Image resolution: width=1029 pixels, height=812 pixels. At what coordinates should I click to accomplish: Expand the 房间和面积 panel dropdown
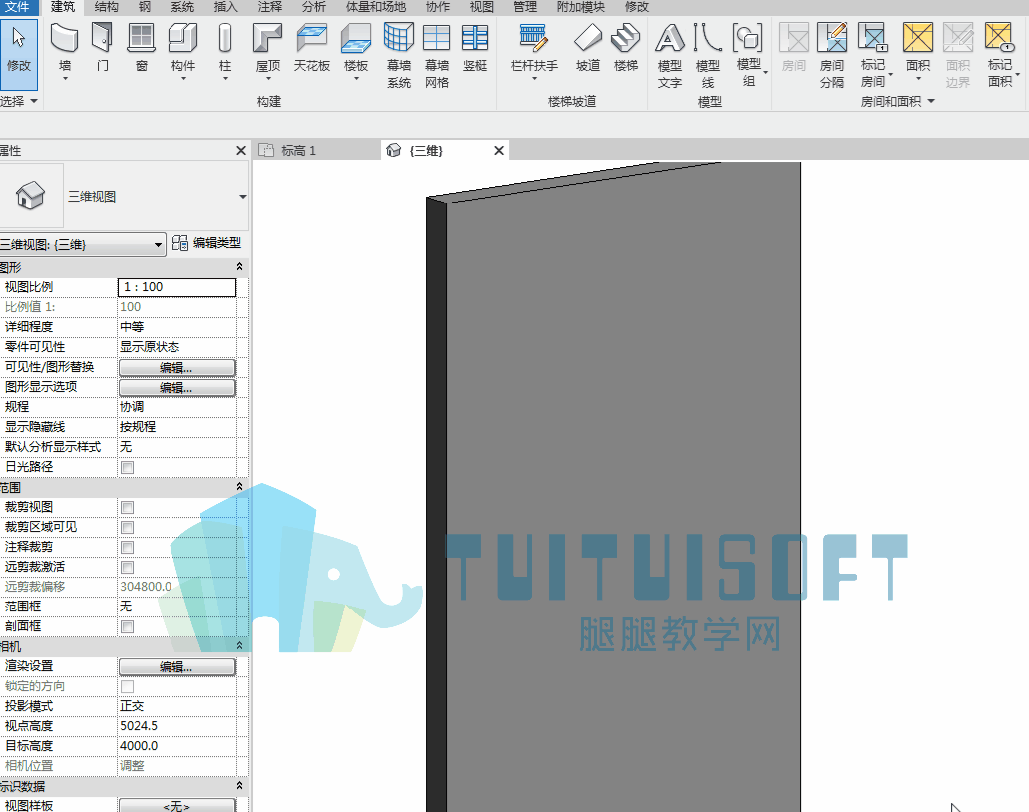pos(930,101)
